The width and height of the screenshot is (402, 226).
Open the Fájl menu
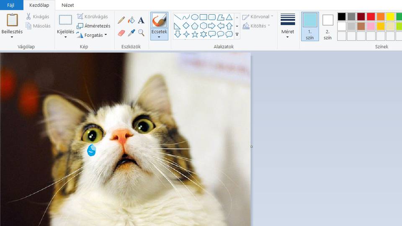pos(10,5)
